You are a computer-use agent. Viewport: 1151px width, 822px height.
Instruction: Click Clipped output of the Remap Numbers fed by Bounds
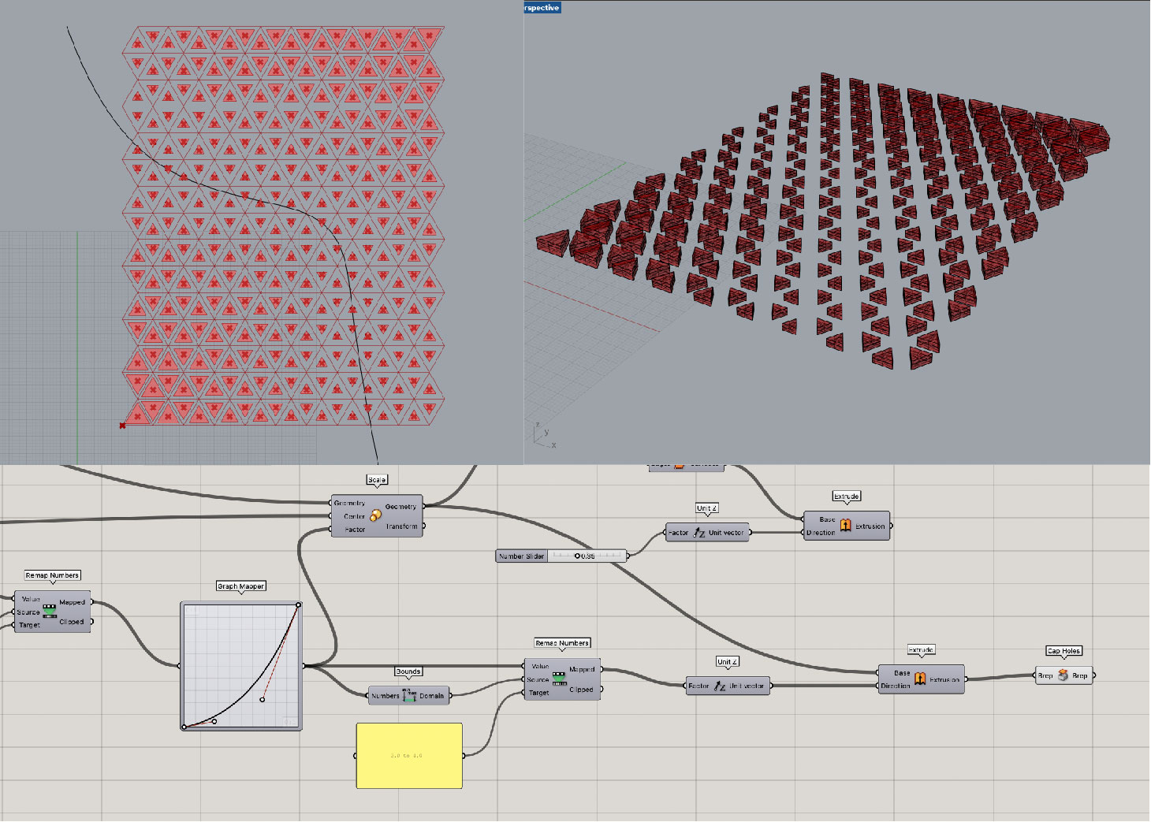[x=581, y=689]
